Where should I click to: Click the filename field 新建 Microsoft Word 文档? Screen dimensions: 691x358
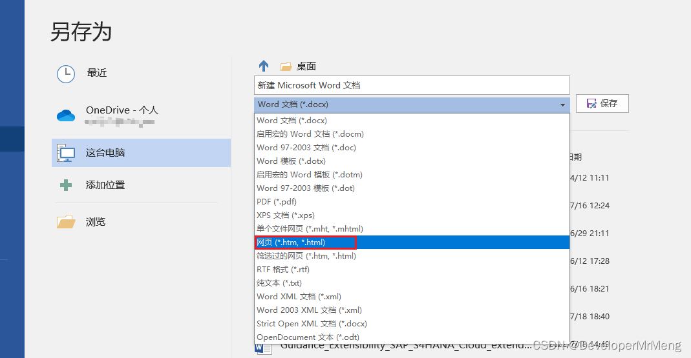click(412, 85)
